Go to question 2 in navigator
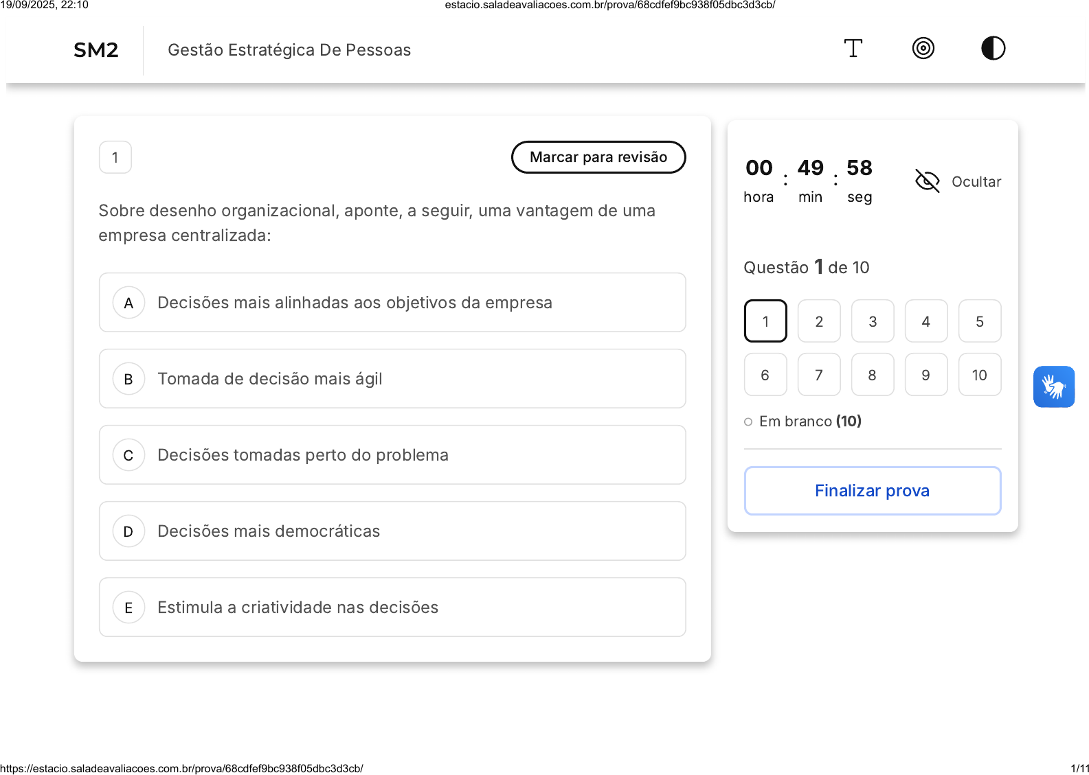The width and height of the screenshot is (1089, 775). 819,321
